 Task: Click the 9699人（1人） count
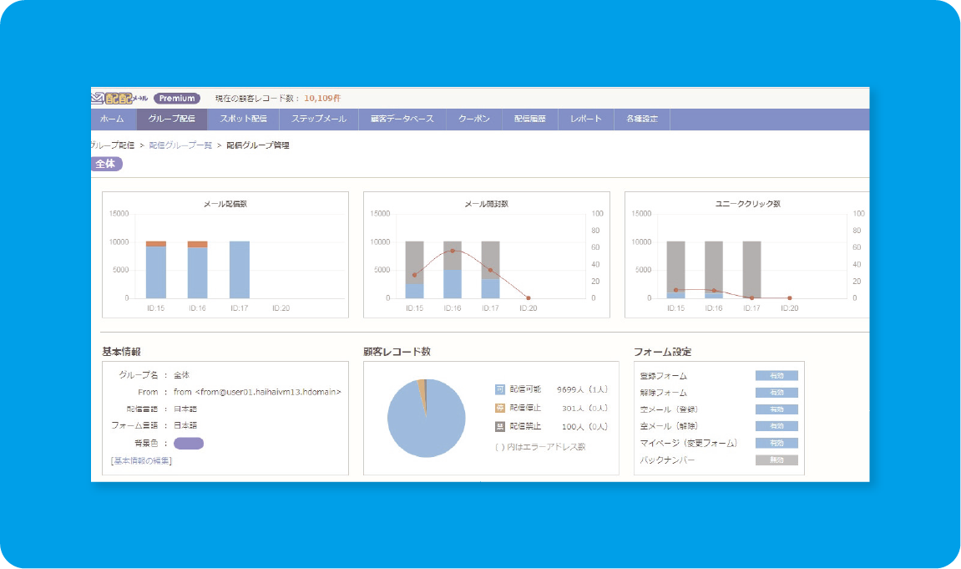pyautogui.click(x=582, y=389)
